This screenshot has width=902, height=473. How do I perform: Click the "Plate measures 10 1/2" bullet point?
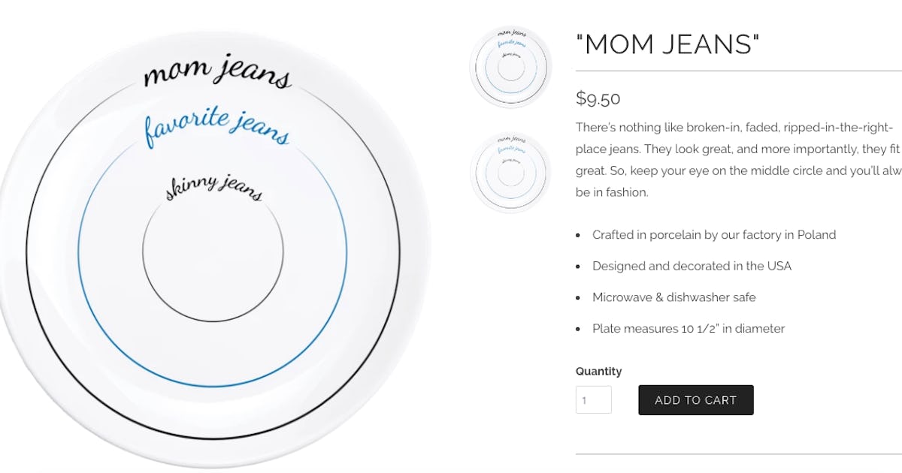click(689, 329)
